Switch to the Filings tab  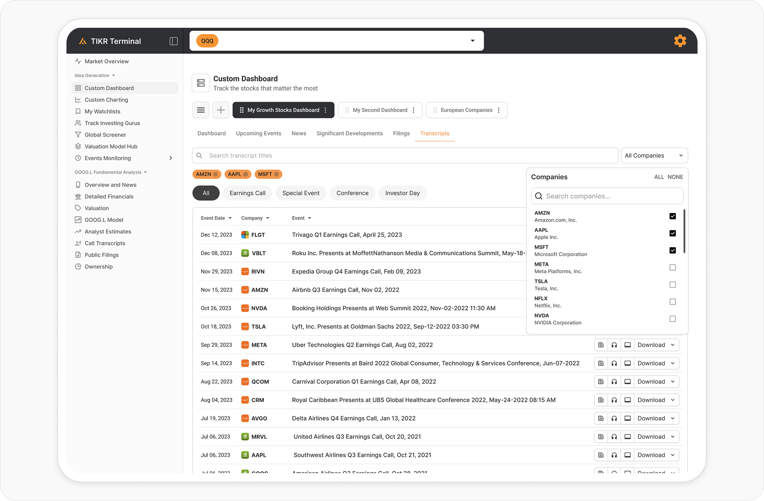pos(401,134)
